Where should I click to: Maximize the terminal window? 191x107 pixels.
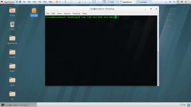pyautogui.click(x=151, y=9)
